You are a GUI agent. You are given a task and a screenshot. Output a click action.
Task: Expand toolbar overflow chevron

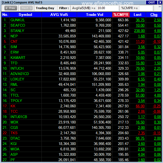(159, 7)
